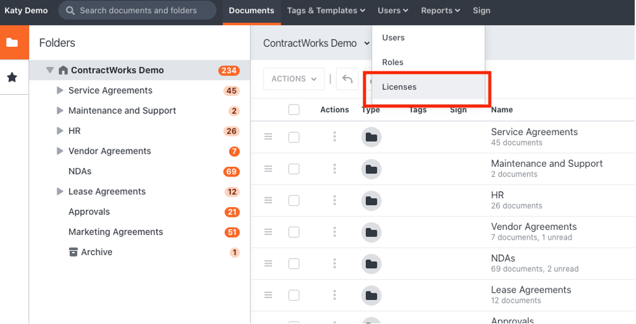The height and width of the screenshot is (324, 636).
Task: Expand the Service Agreements tree folder
Action: tap(60, 90)
